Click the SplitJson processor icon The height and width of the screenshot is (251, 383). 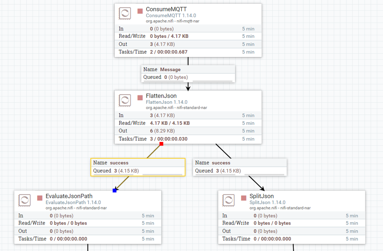228,200
